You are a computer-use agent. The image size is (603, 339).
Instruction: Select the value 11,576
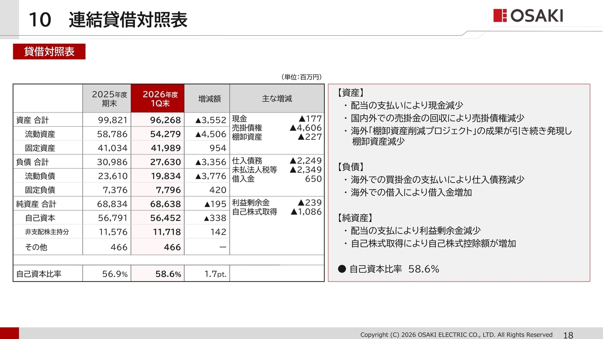point(113,232)
